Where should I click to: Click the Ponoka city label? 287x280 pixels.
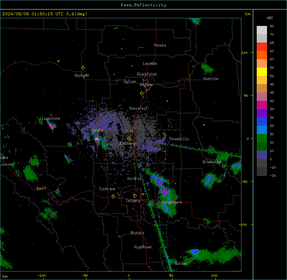coord(160,45)
